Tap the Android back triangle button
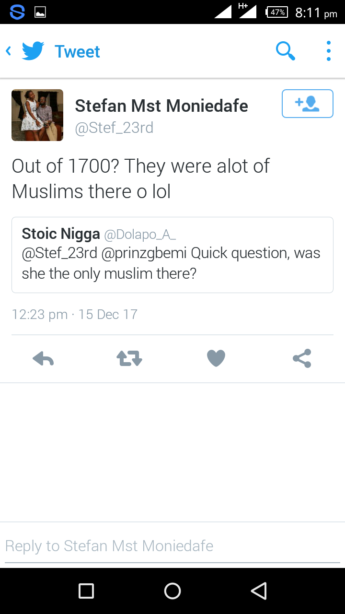Screen dimensions: 345x614 tap(259, 591)
